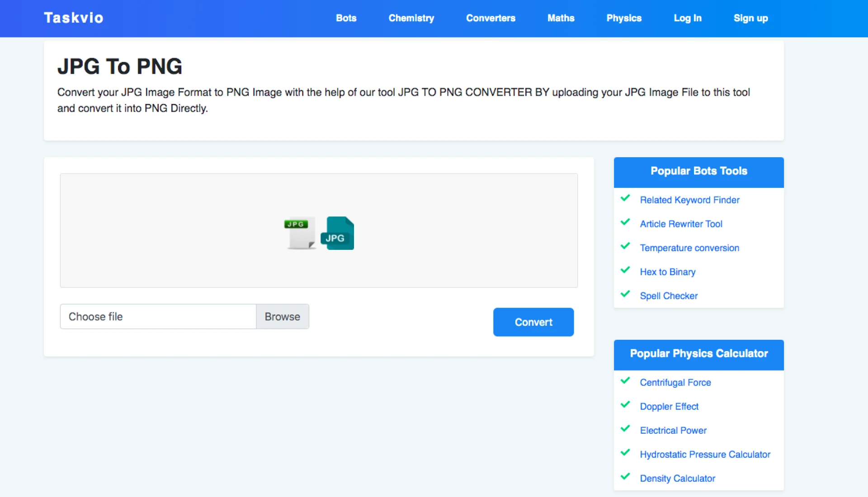Viewport: 868px width, 497px height.
Task: Select Physics in the top navigation
Action: coord(624,18)
